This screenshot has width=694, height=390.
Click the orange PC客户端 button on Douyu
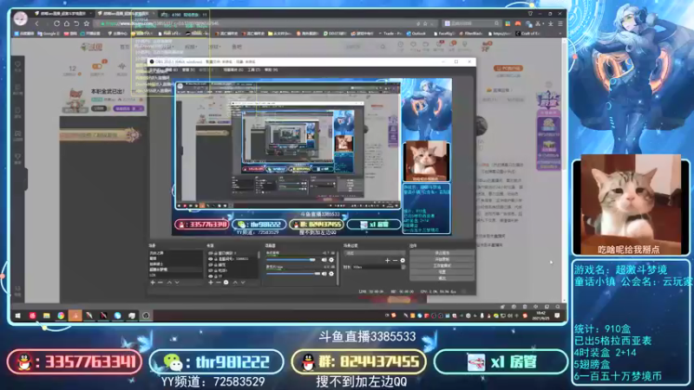(509, 68)
